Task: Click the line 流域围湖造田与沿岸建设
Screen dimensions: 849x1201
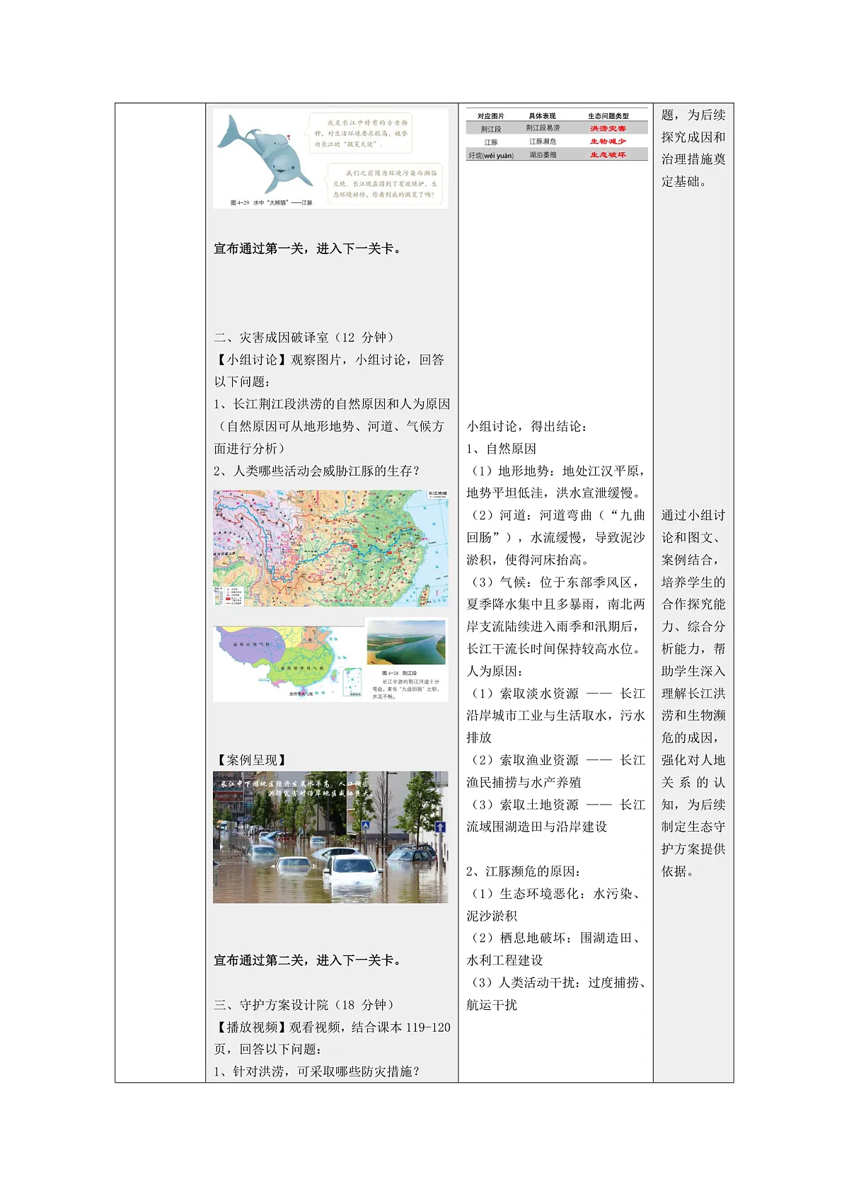Action: tap(537, 827)
